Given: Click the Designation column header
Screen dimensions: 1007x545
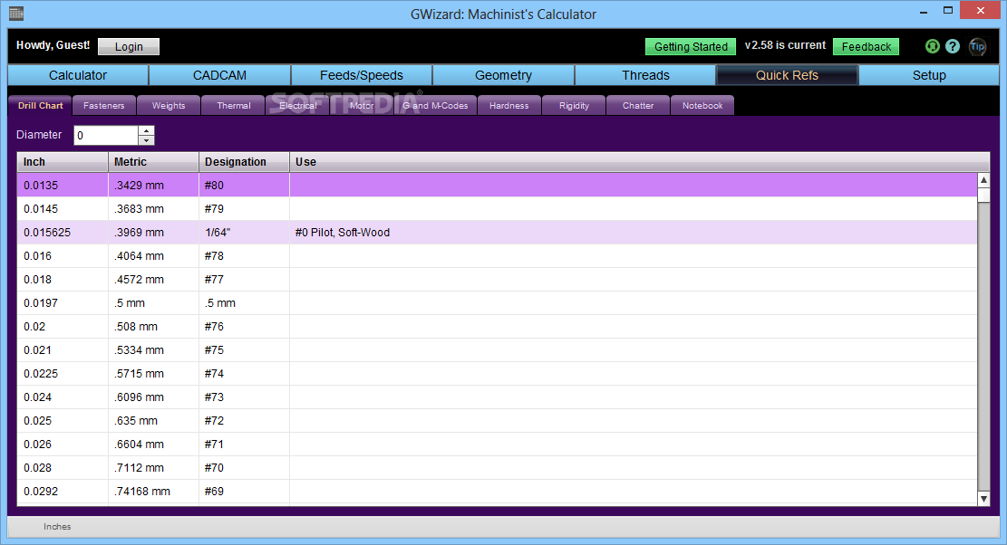Looking at the screenshot, I should (x=244, y=162).
